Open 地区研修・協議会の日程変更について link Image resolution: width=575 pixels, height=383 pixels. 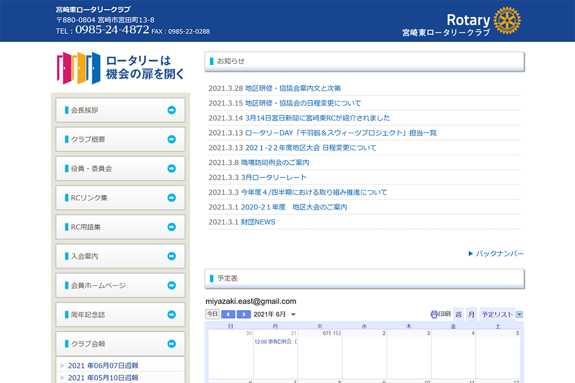click(303, 103)
